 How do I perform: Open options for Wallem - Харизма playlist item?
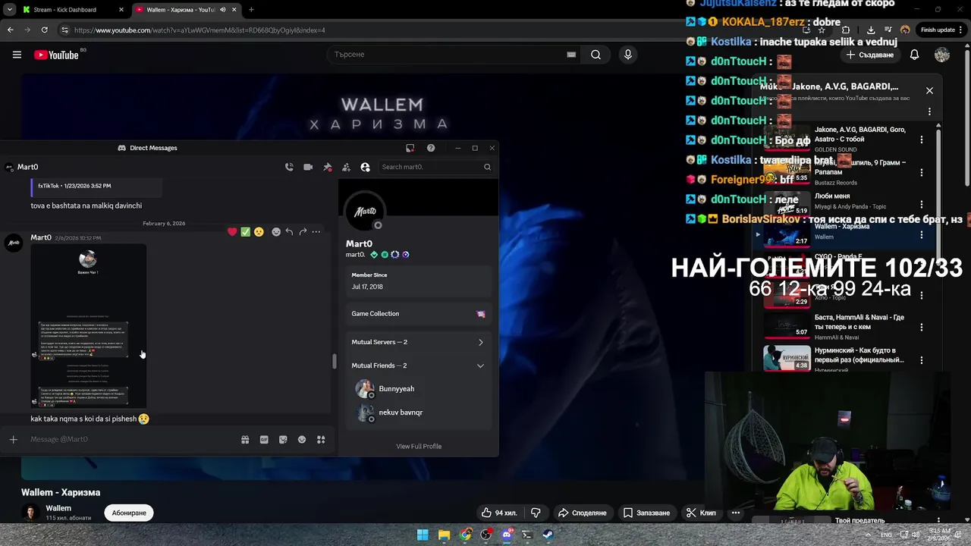click(x=922, y=235)
